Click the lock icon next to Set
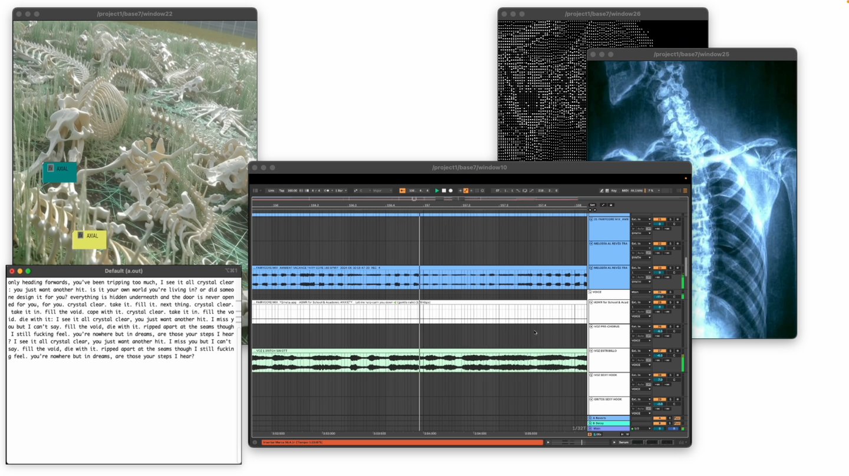The height and width of the screenshot is (476, 849). [x=611, y=205]
